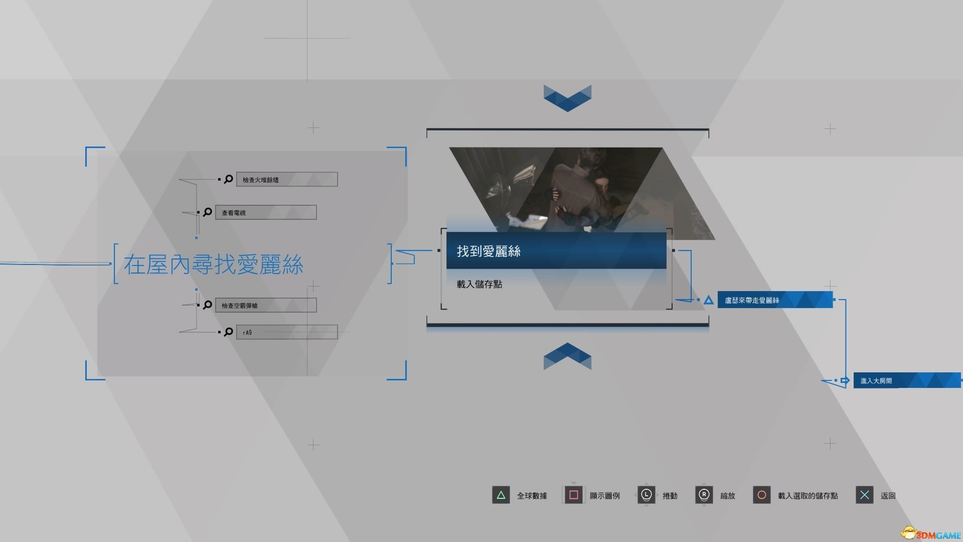
Task: Select the game thumbnail image preview
Action: [565, 192]
